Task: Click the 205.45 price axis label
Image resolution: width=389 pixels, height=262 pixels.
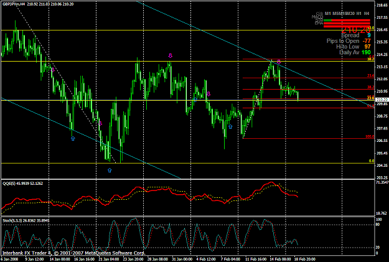Action: tap(382, 153)
